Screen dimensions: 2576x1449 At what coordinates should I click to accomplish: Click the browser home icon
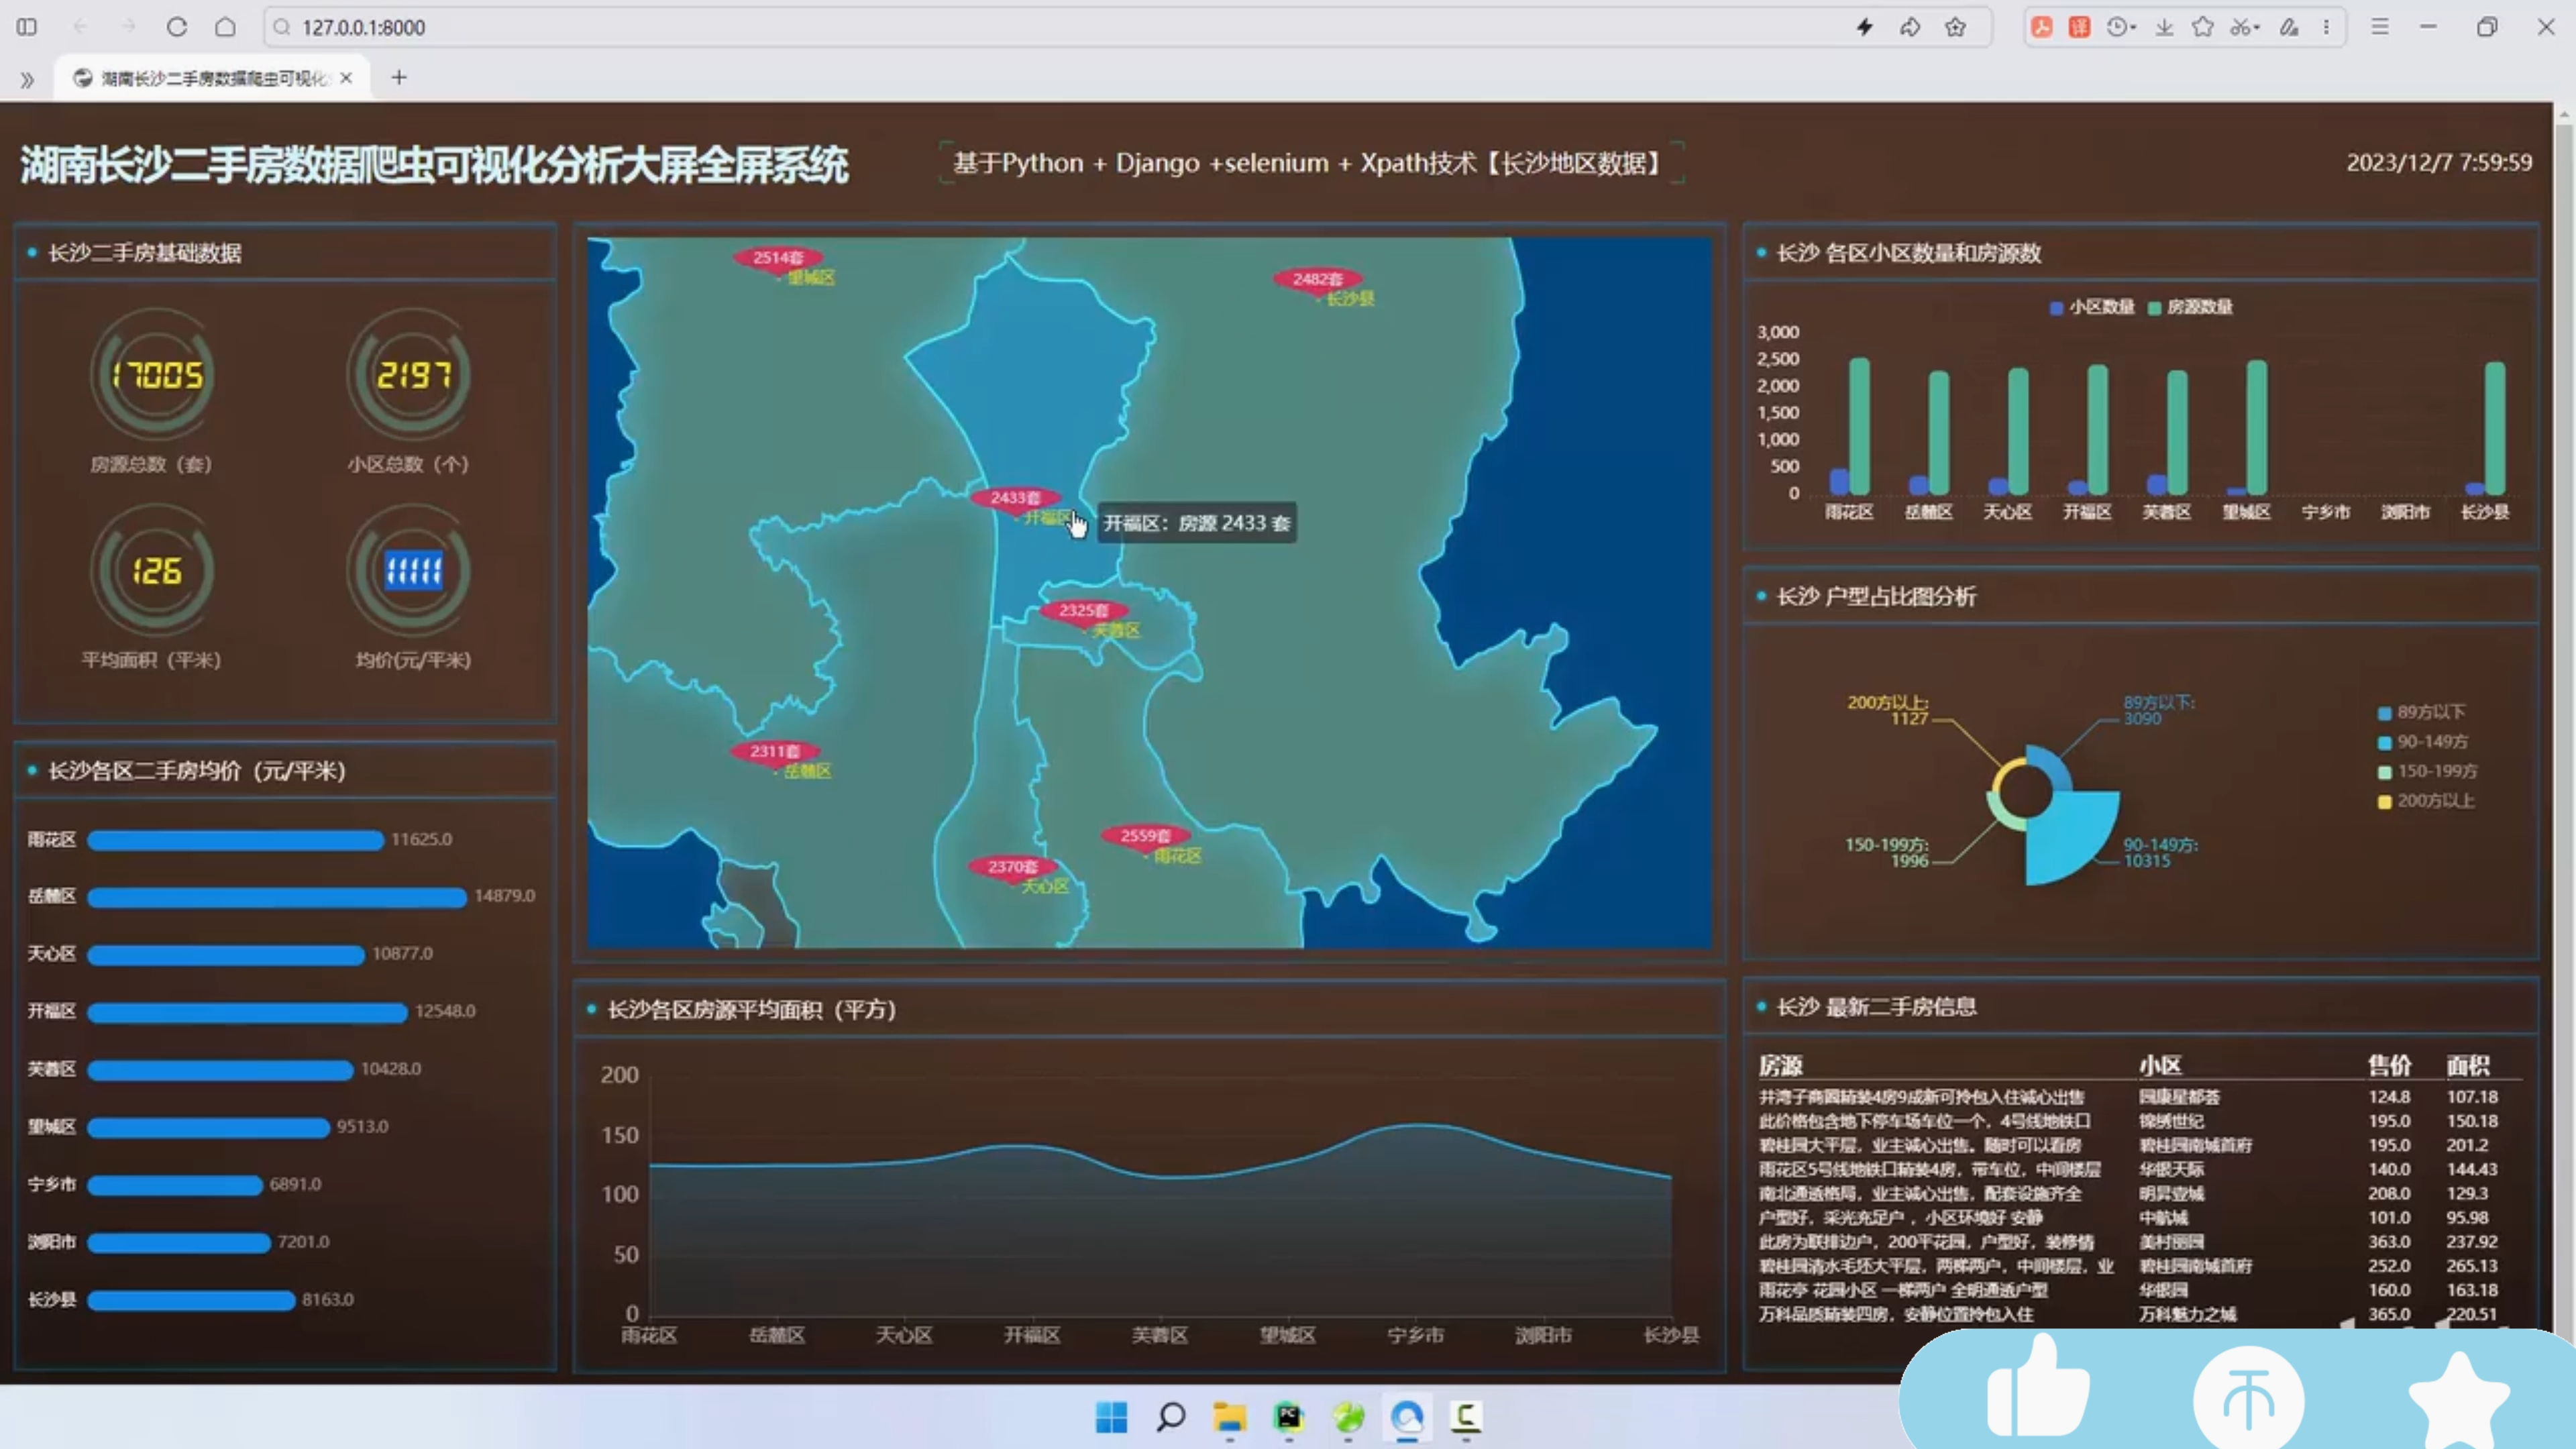(226, 27)
